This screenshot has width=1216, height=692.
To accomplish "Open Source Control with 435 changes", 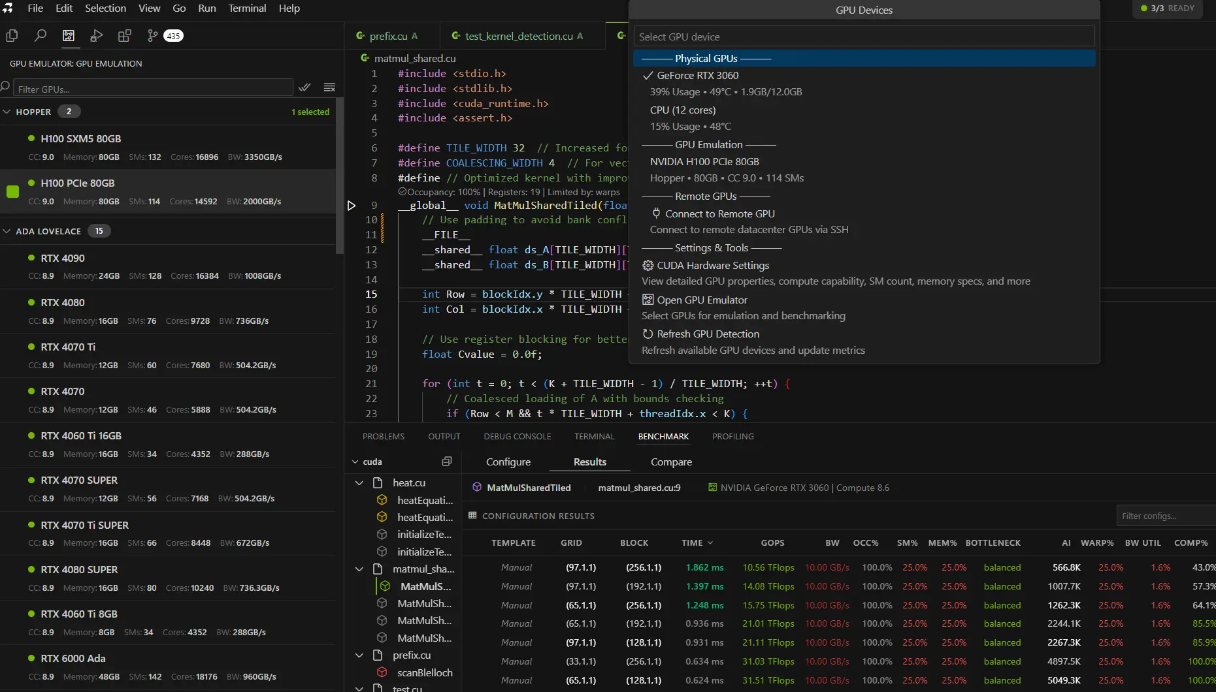I will (x=153, y=36).
